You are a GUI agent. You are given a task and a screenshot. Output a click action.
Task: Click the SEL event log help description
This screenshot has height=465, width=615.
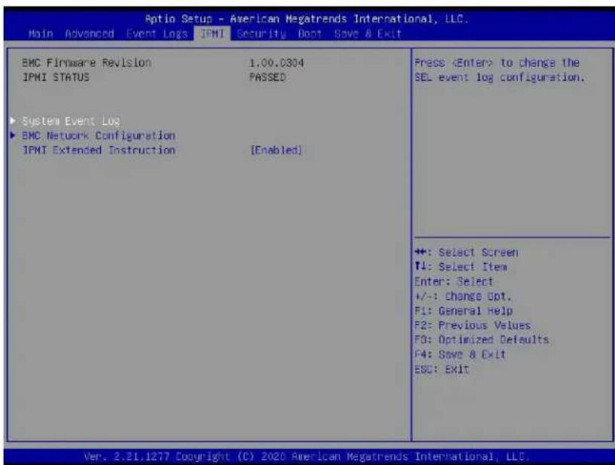(499, 70)
